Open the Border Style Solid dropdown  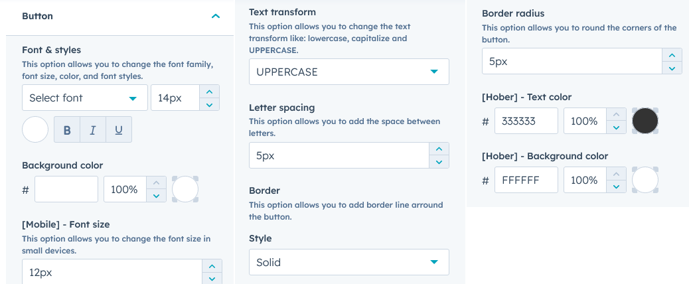[x=348, y=262]
